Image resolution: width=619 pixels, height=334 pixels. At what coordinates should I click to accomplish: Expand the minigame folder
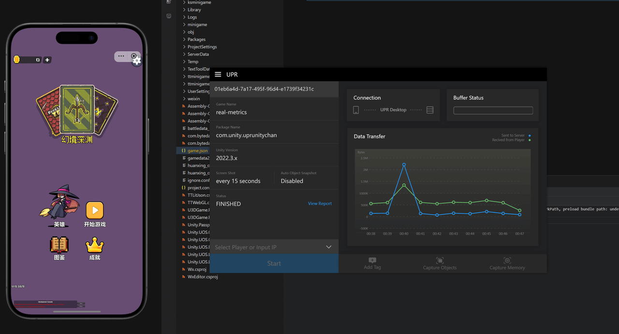pos(197,25)
